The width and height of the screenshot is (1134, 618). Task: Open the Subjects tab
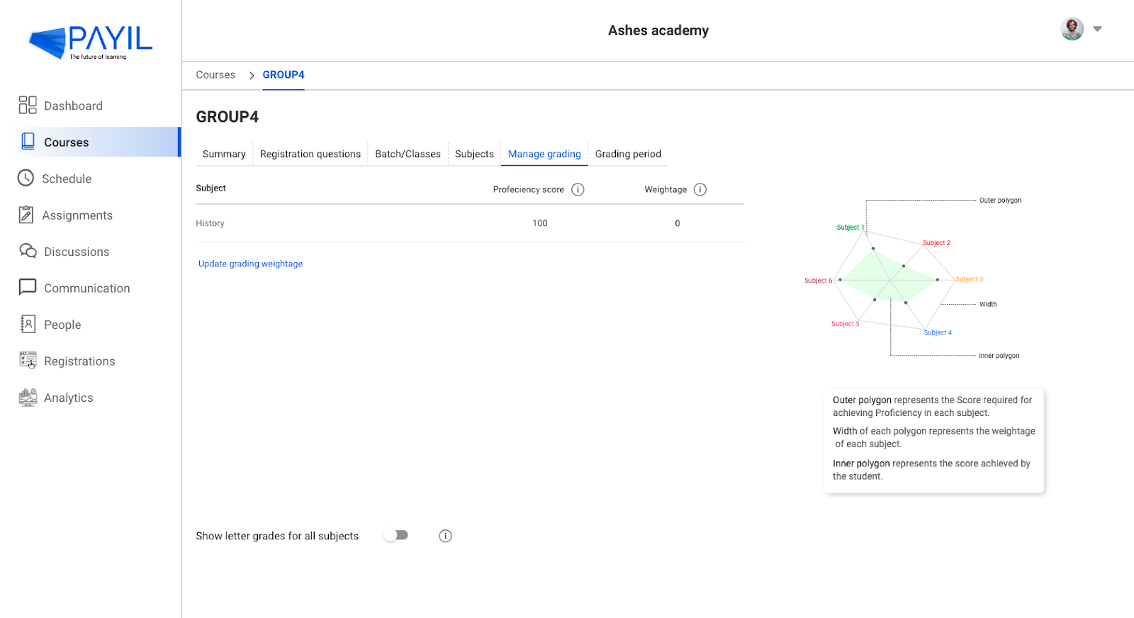click(x=474, y=154)
